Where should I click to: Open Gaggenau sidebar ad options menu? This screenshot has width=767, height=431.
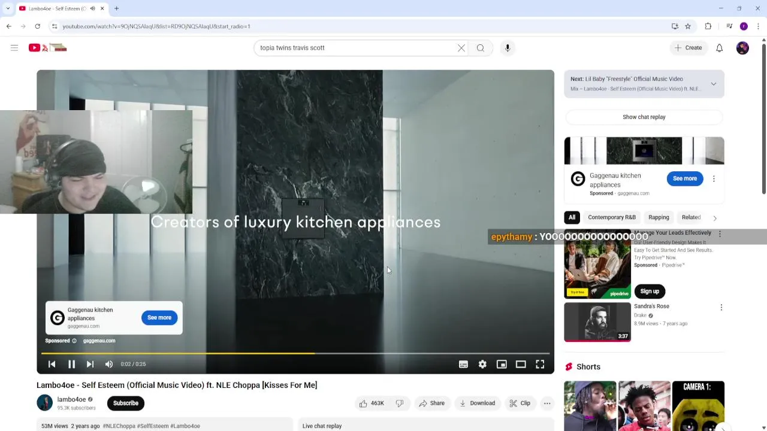714,178
